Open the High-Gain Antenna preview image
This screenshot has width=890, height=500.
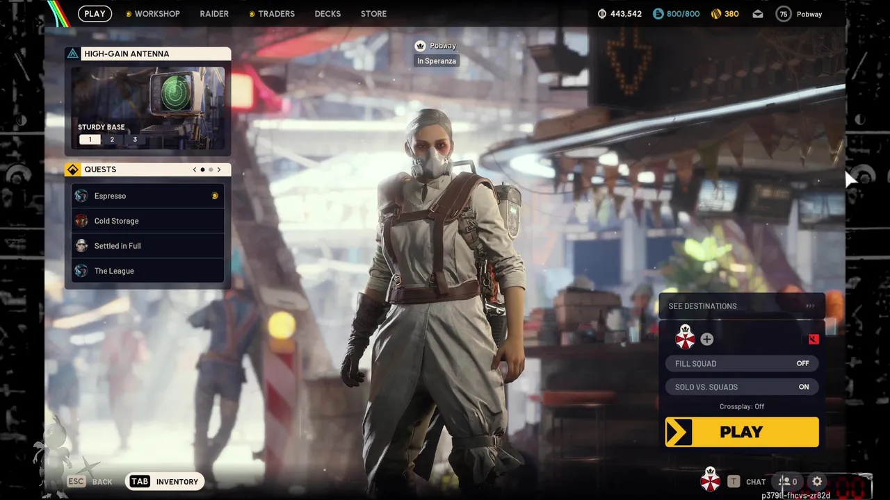click(x=147, y=108)
